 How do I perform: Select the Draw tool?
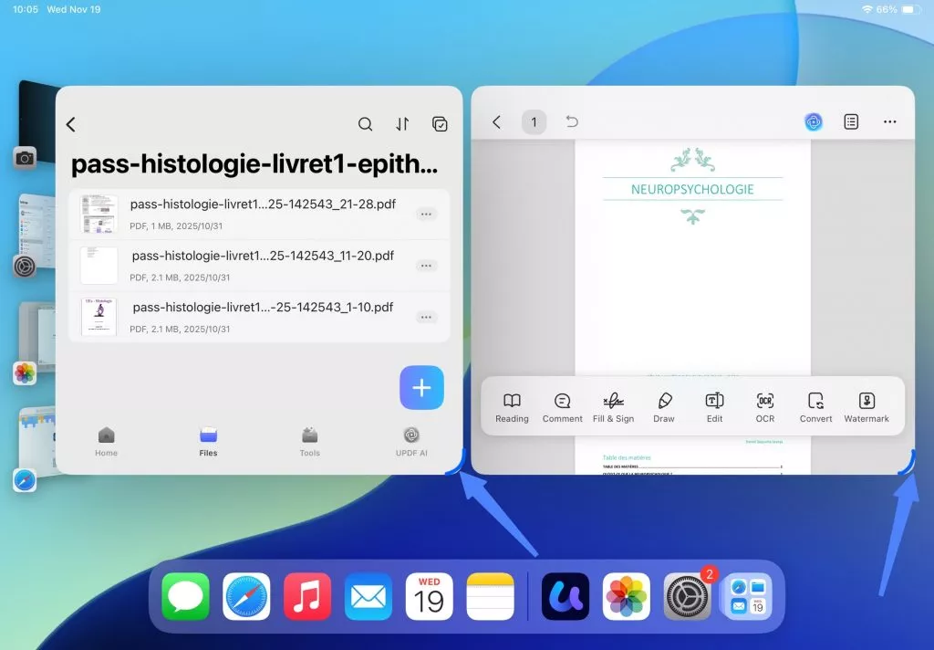pos(664,405)
